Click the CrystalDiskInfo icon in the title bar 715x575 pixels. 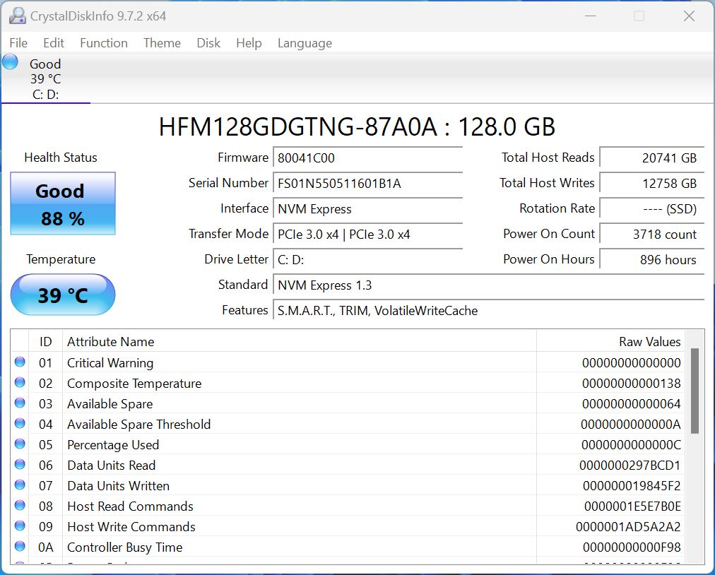click(17, 16)
